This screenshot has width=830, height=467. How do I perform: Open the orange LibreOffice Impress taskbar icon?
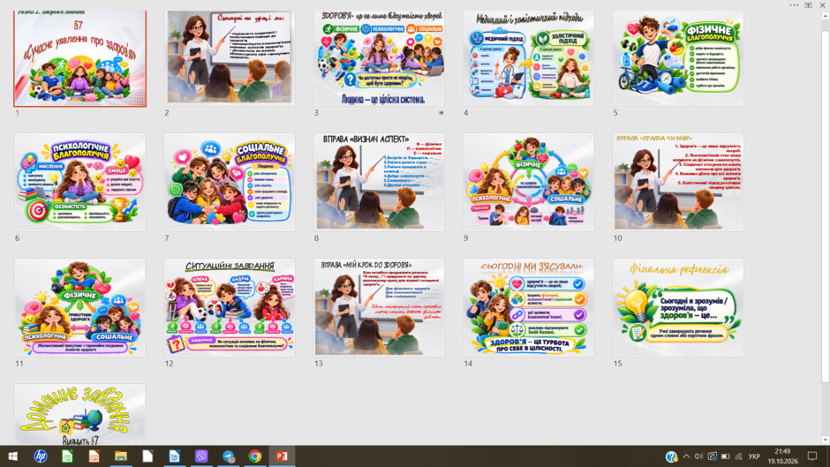click(94, 456)
